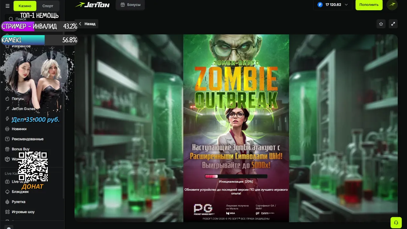The width and height of the screenshot is (407, 229).
Task: Click the search magnifier icon in sidebar
Action: tap(11, 19)
